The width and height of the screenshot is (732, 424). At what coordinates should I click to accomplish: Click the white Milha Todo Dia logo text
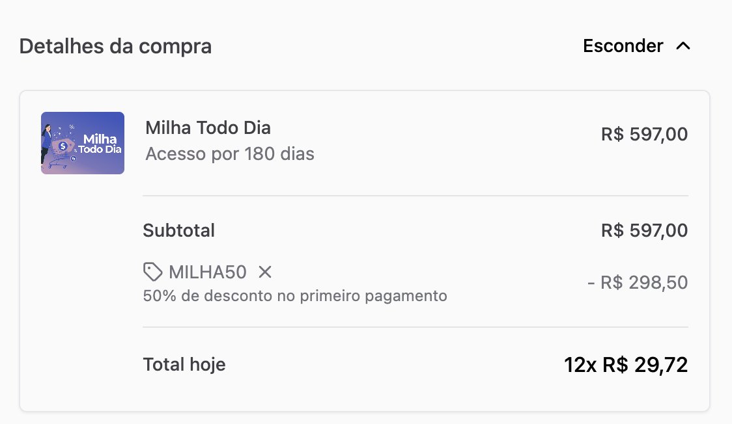point(100,144)
